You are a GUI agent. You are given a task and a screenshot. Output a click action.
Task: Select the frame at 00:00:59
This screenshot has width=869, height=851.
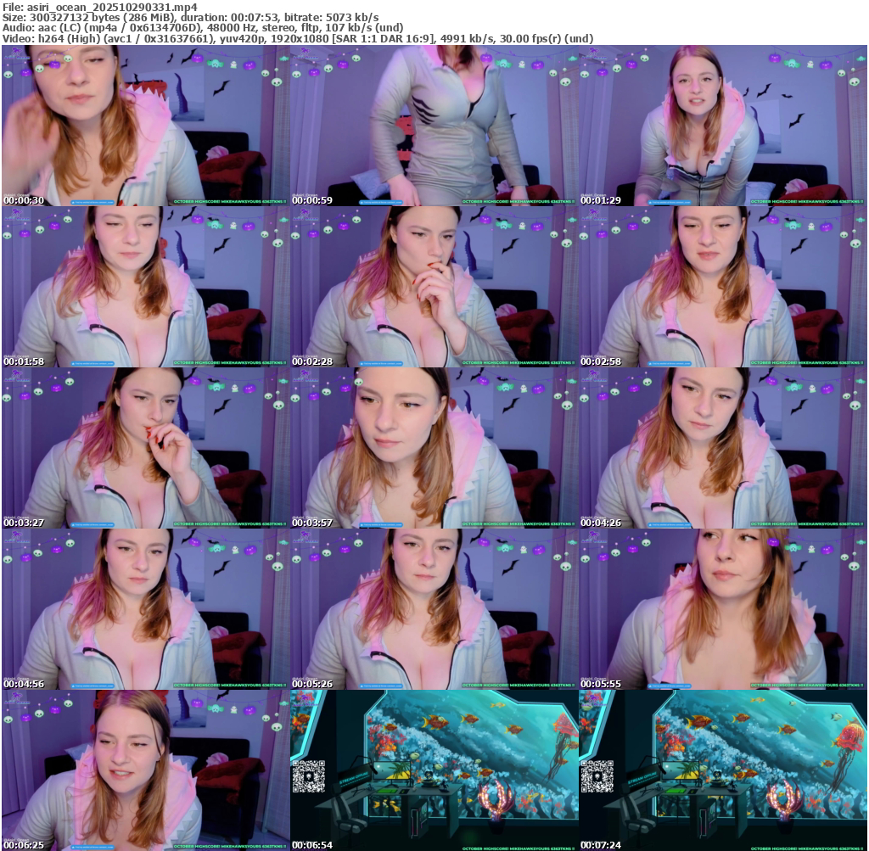coord(434,126)
